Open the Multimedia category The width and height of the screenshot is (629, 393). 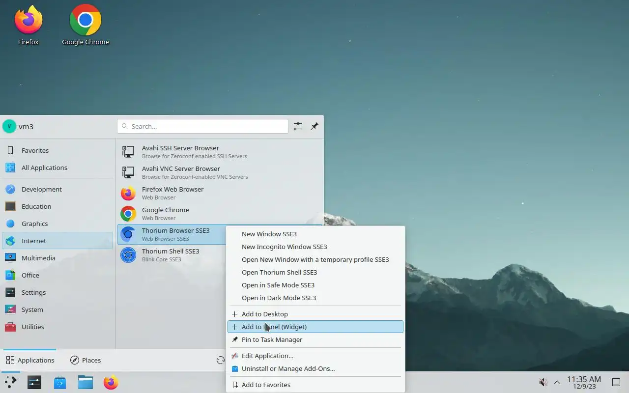pyautogui.click(x=57, y=258)
